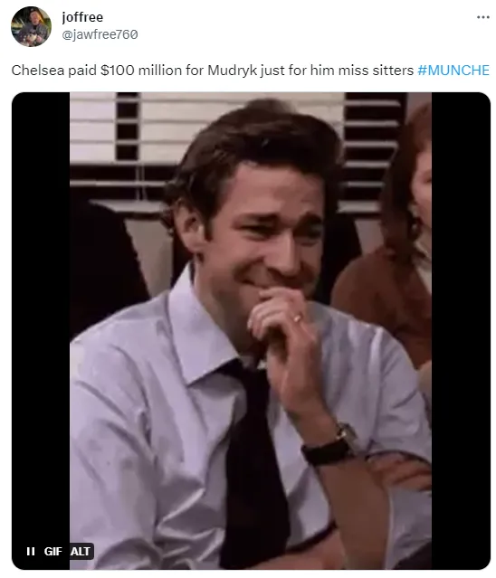Click the GIF label on media
Screen dimensions: 496x578
[x=52, y=551]
